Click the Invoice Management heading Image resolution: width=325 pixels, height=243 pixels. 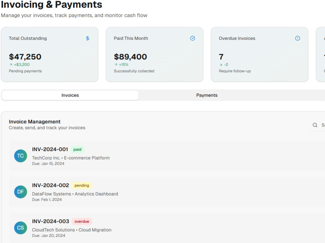[x=35, y=122]
